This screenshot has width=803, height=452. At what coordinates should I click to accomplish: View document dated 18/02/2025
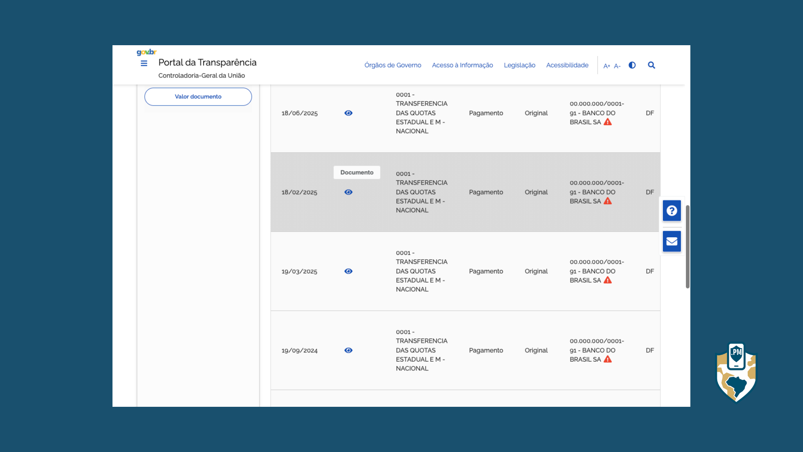point(348,192)
